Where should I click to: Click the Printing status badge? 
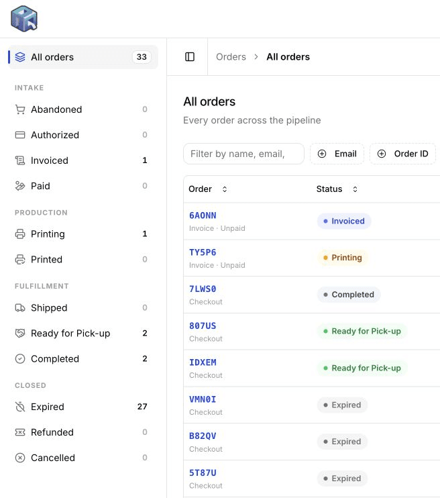coord(343,258)
